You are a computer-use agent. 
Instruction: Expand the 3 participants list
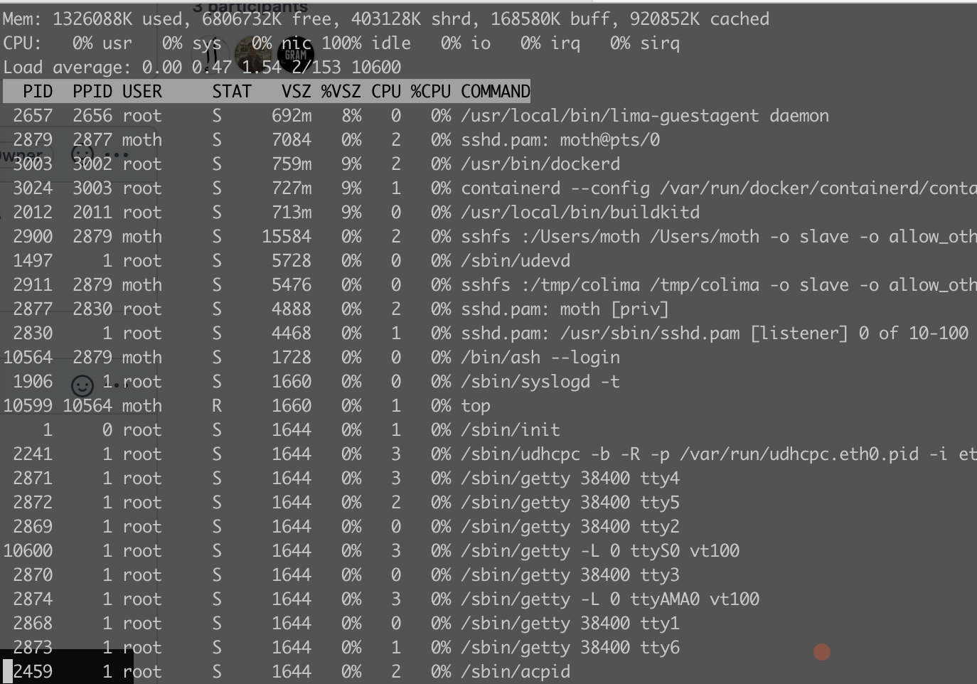click(250, 7)
